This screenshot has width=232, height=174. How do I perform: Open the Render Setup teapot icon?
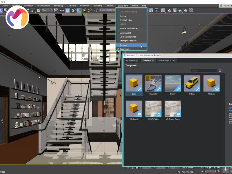[x=169, y=10]
